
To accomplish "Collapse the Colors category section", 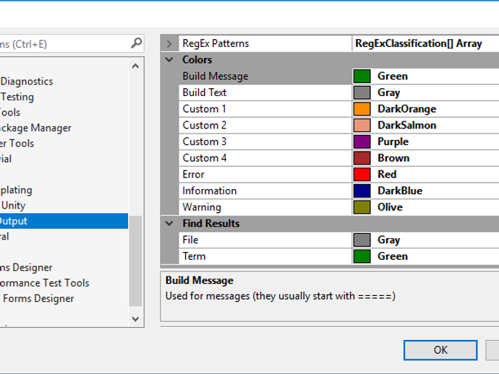I will (169, 60).
